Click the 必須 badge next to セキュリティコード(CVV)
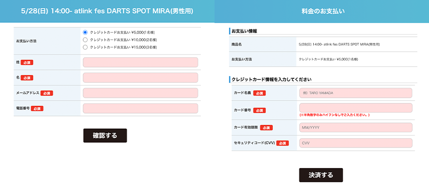 click(283, 143)
